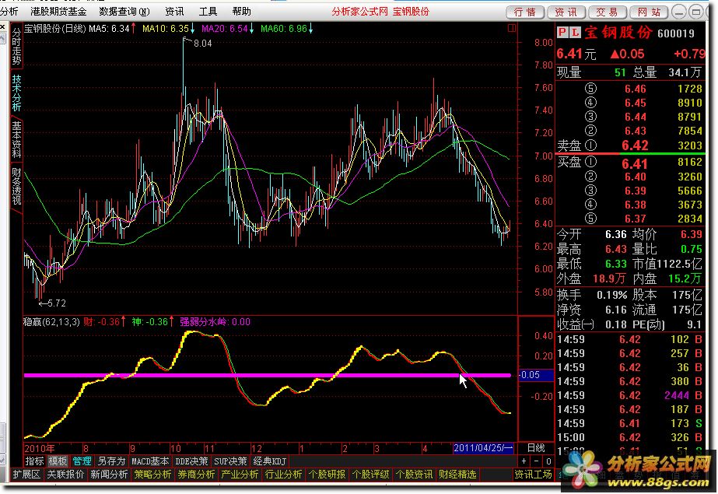Click the 网站 button at top right
Image resolution: width=718 pixels, height=494 pixels.
coord(649,12)
